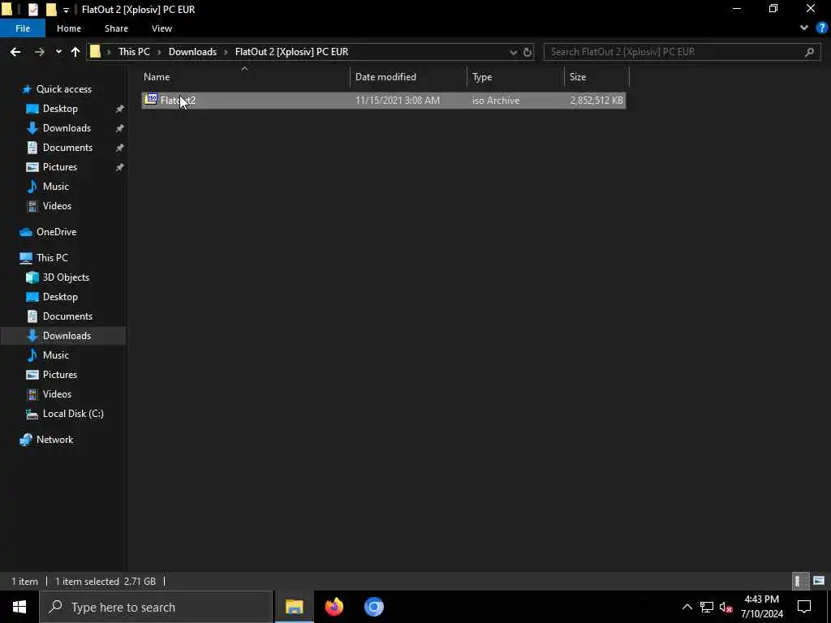This screenshot has height=623, width=831.
Task: Click the taskbar search box
Action: coord(157,607)
